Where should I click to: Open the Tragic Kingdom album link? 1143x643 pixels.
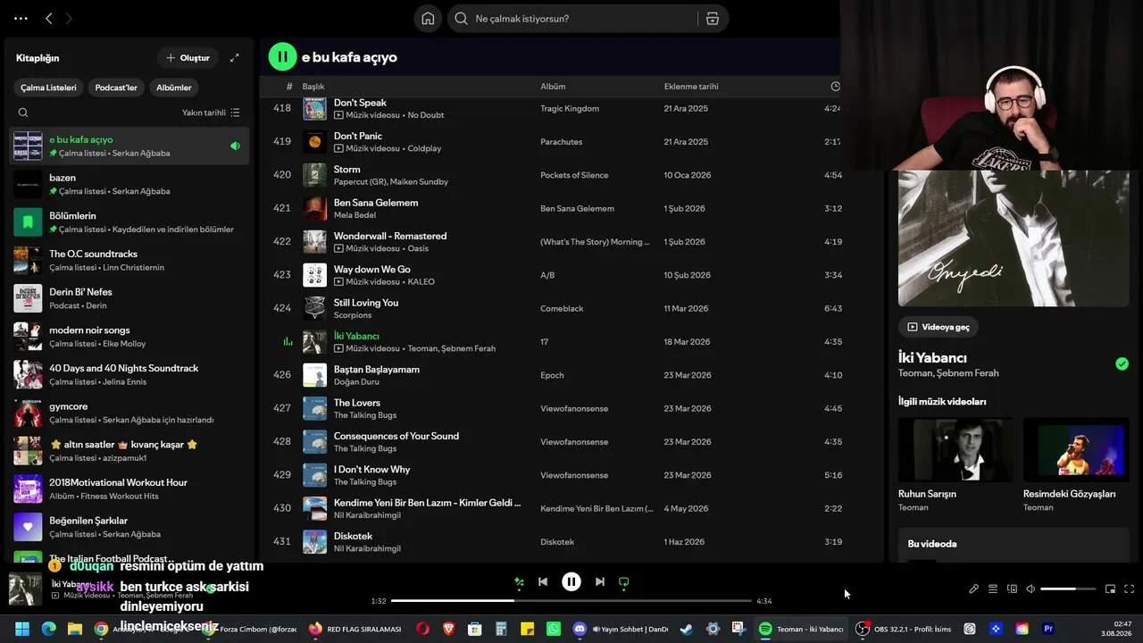click(570, 108)
